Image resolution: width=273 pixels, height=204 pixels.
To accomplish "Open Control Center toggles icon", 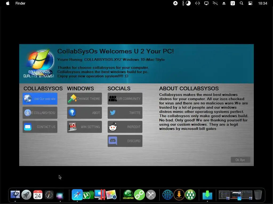I will 250,3.
